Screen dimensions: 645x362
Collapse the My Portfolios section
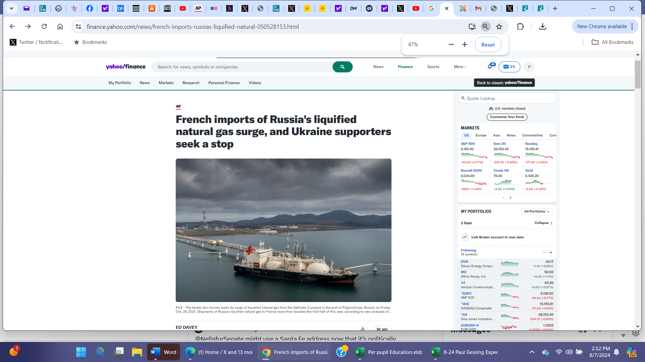pos(543,223)
